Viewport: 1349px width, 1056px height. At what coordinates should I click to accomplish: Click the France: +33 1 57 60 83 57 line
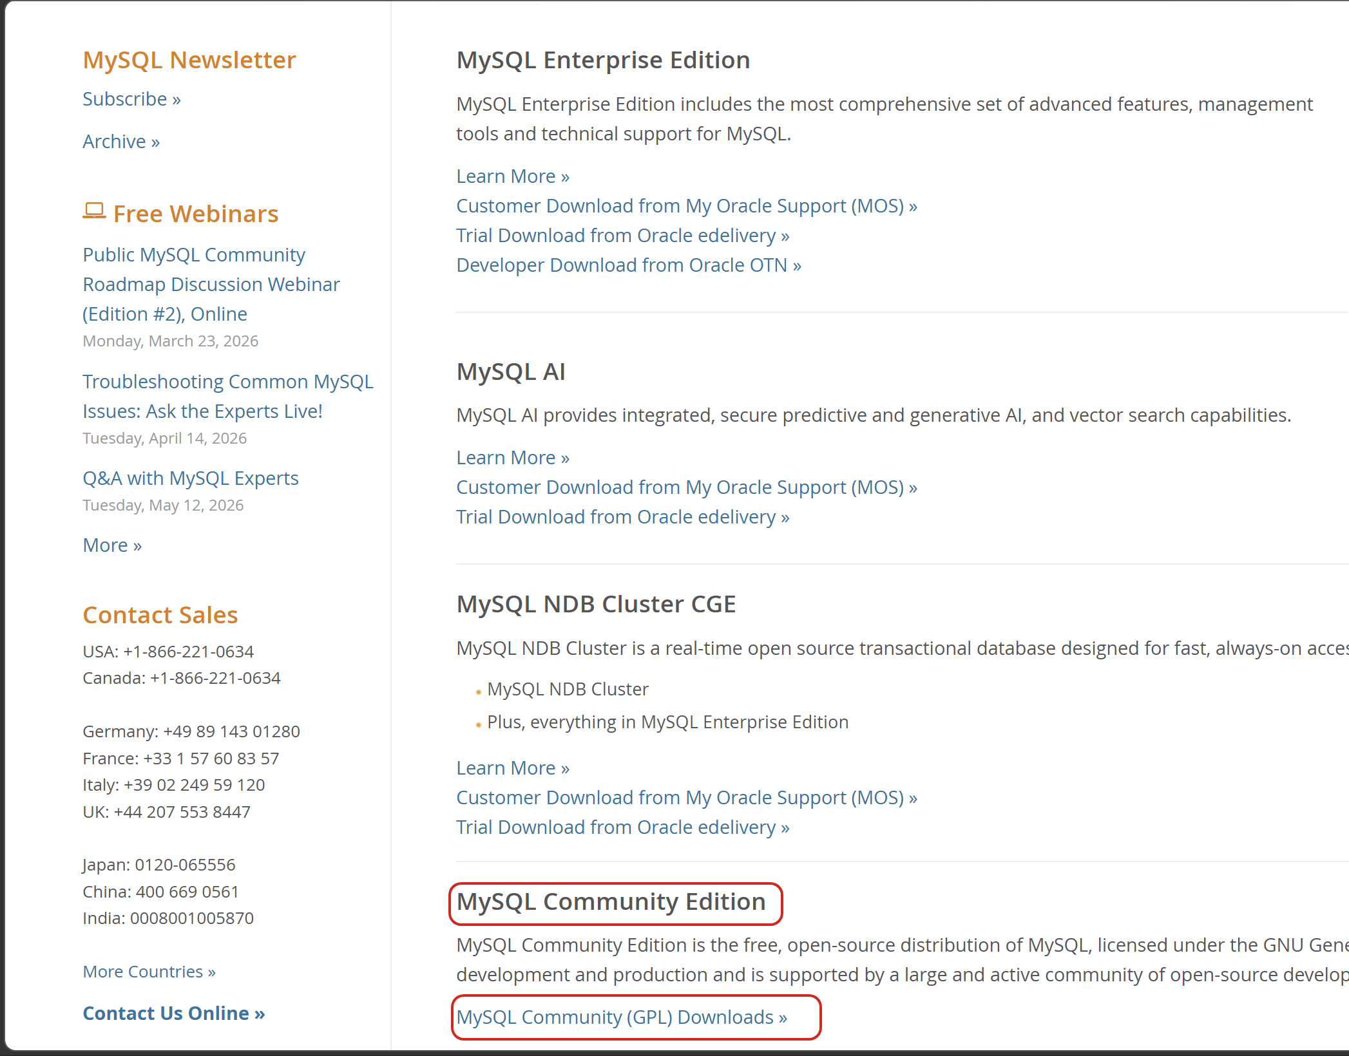point(181,759)
